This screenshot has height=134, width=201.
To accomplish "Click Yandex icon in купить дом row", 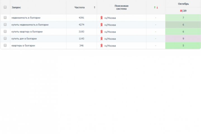I will (x=101, y=39).
